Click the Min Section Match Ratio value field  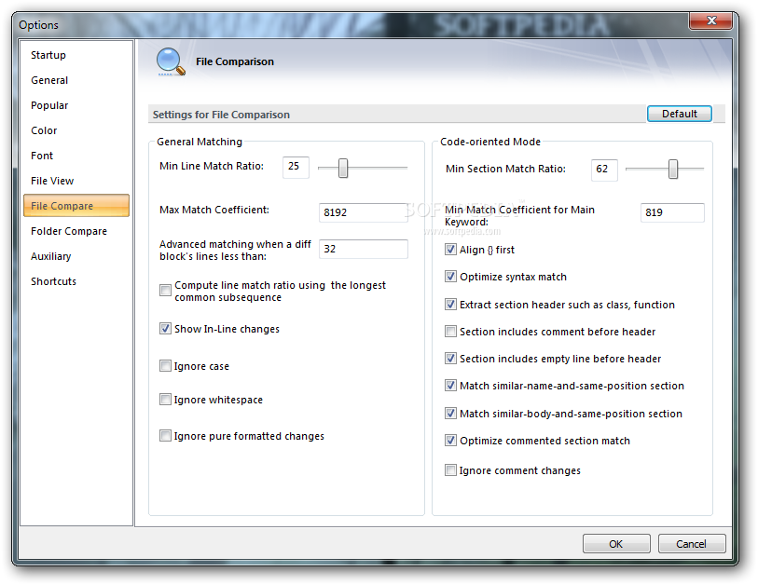pos(604,170)
